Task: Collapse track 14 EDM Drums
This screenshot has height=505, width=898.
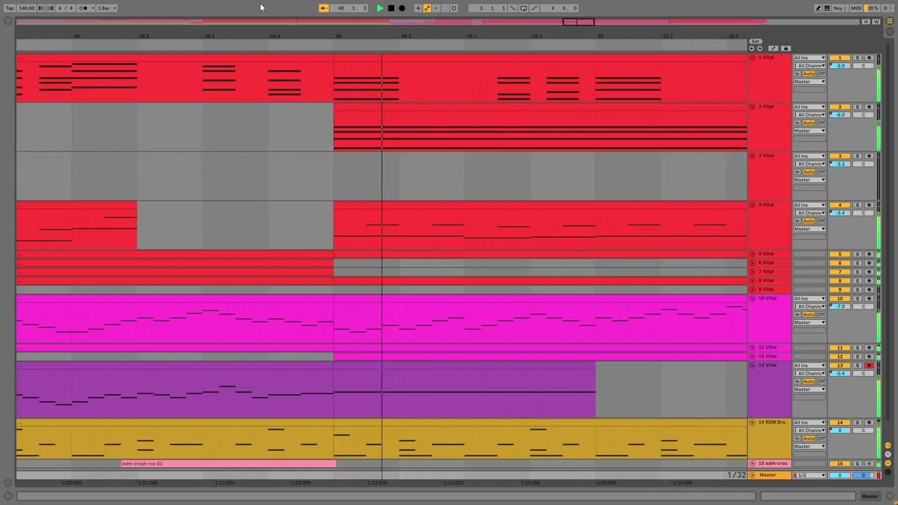Action: click(753, 422)
